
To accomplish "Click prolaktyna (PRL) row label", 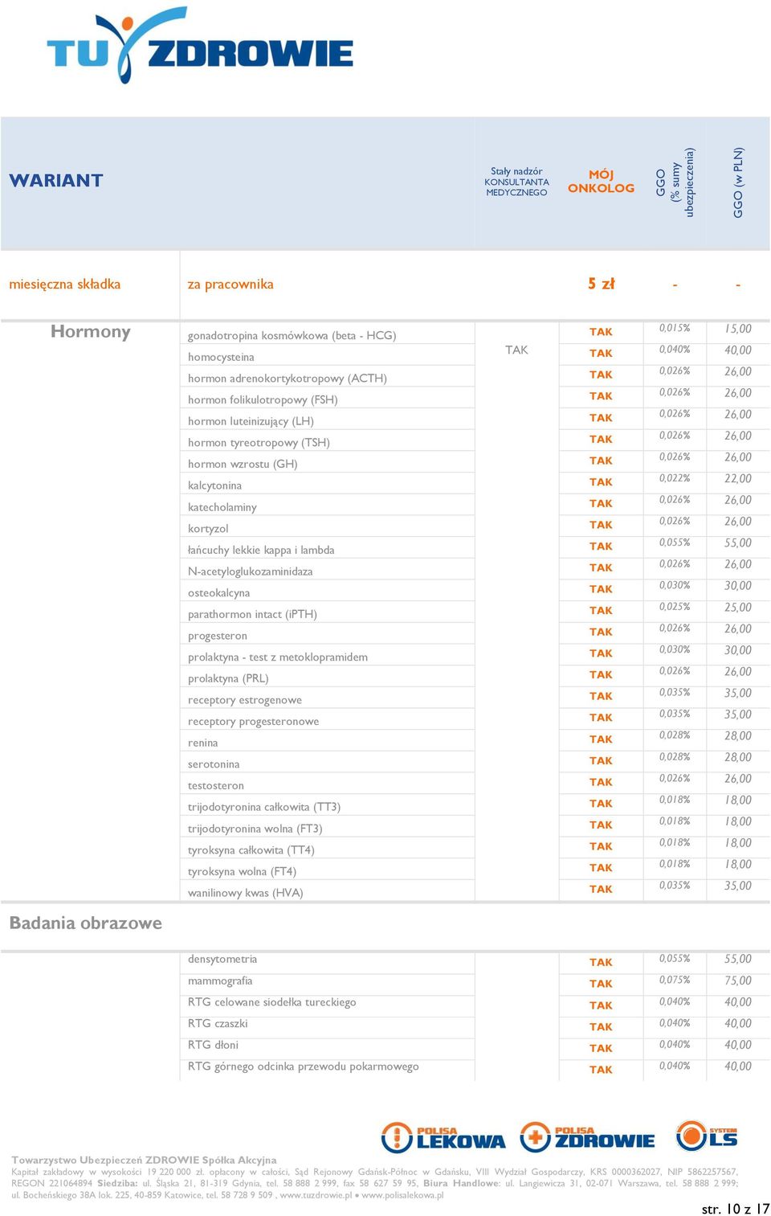I will 228,678.
